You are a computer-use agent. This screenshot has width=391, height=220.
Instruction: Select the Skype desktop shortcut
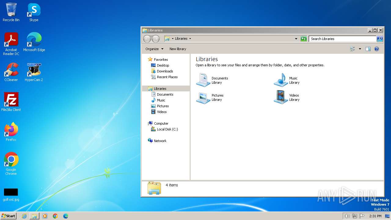click(x=34, y=12)
